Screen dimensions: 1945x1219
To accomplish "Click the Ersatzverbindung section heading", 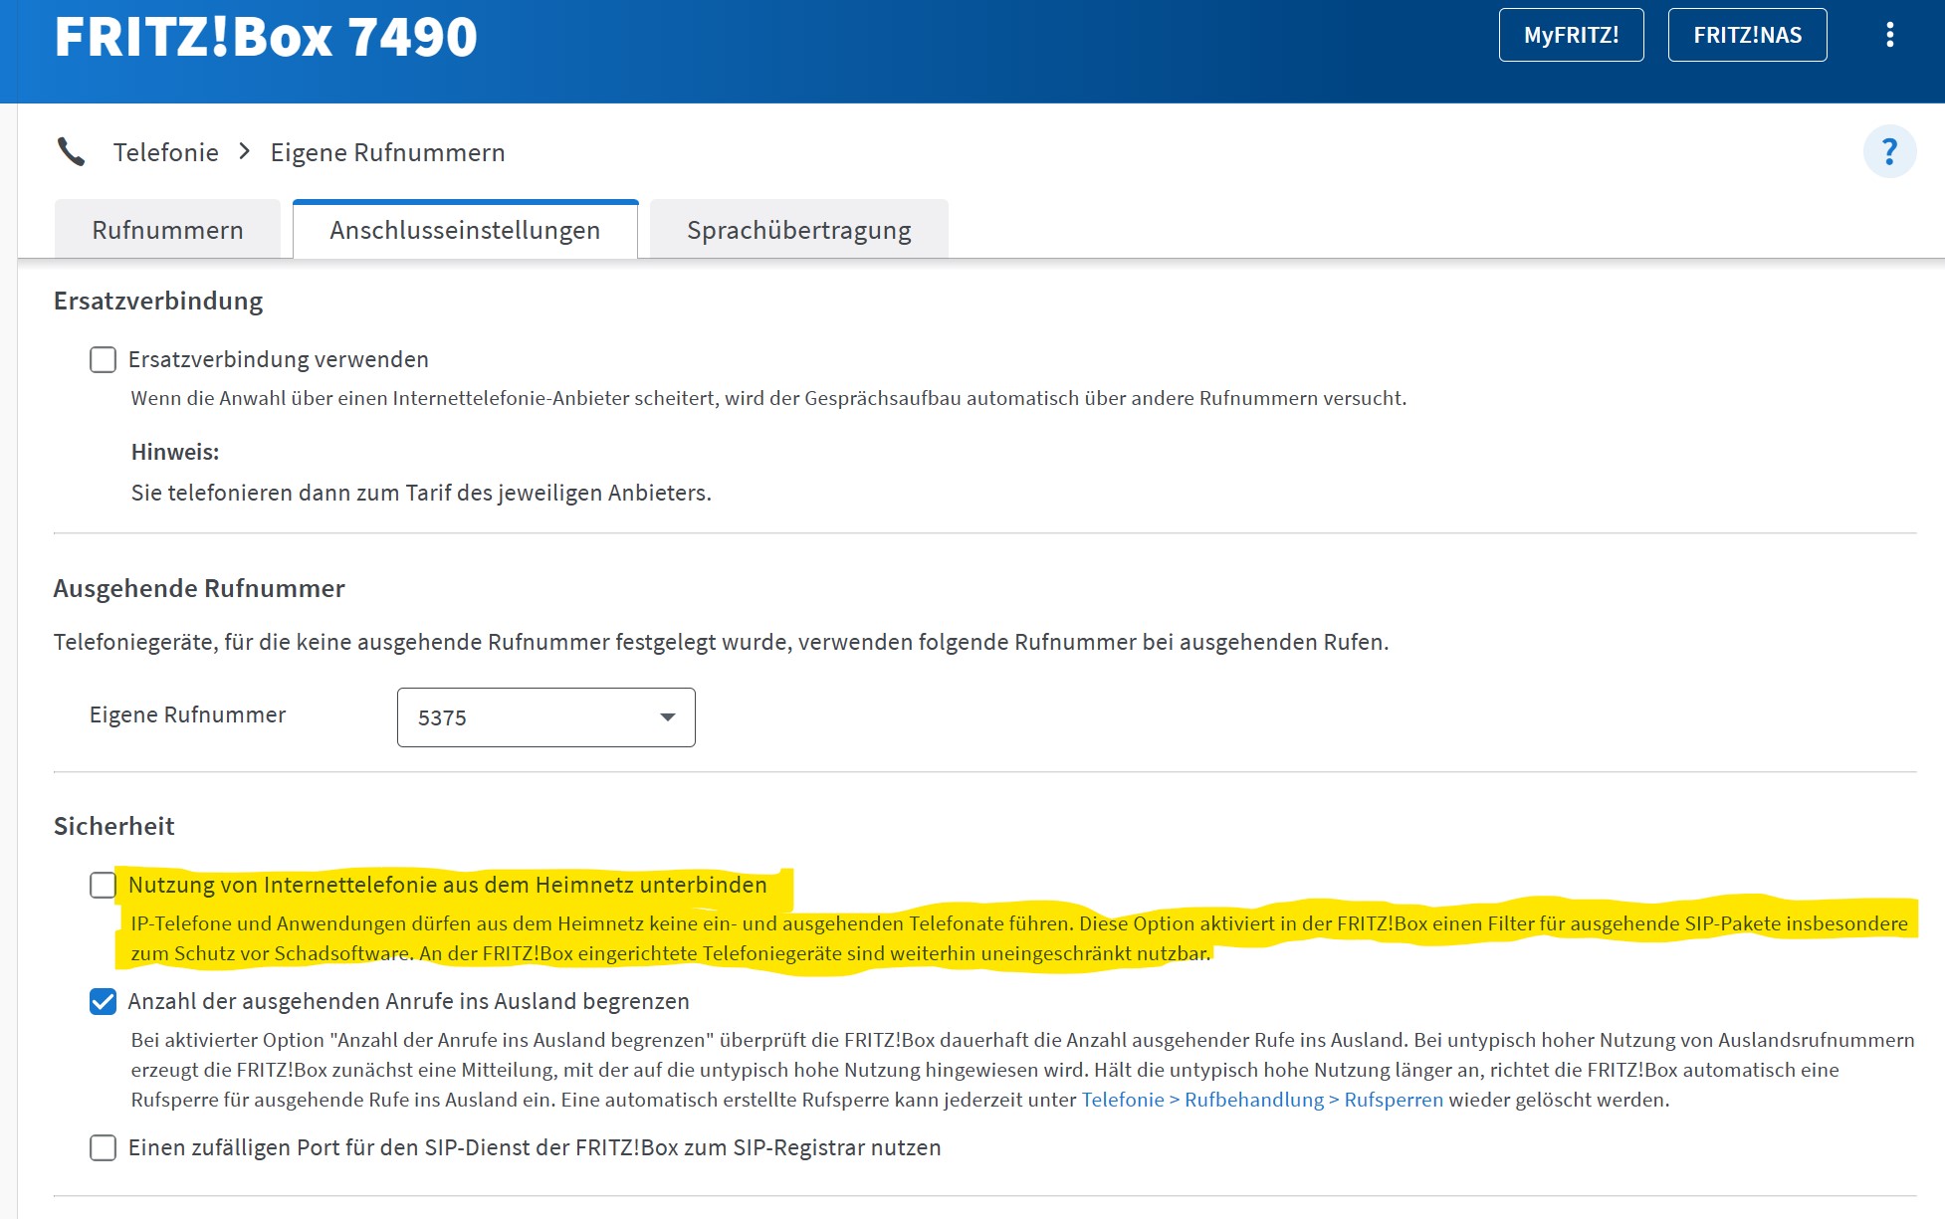I will pyautogui.click(x=158, y=302).
